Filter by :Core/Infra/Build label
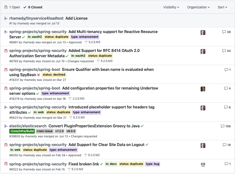This screenshot has height=174, width=236. (x=22, y=131)
